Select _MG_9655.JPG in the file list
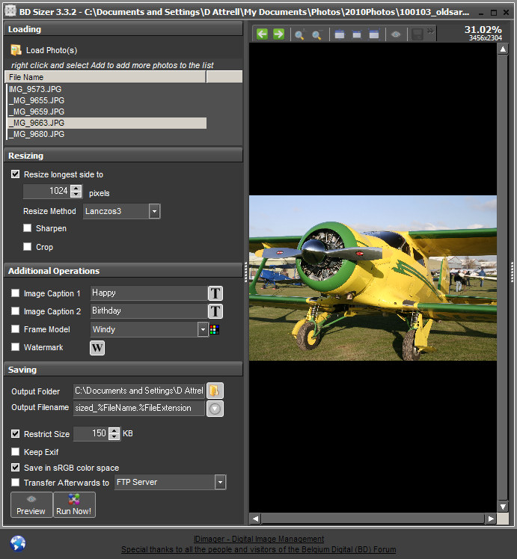 pyautogui.click(x=37, y=100)
